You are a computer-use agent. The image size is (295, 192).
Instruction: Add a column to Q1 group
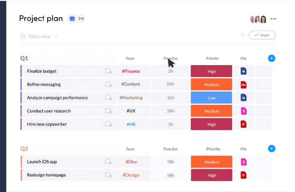(272, 58)
